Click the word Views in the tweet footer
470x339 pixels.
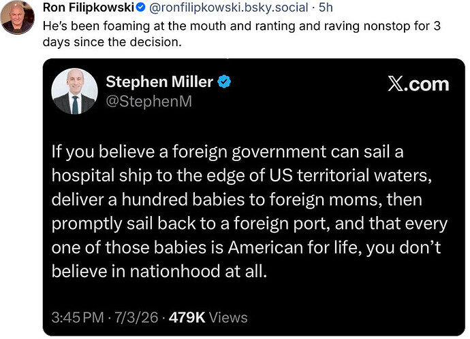(228, 317)
